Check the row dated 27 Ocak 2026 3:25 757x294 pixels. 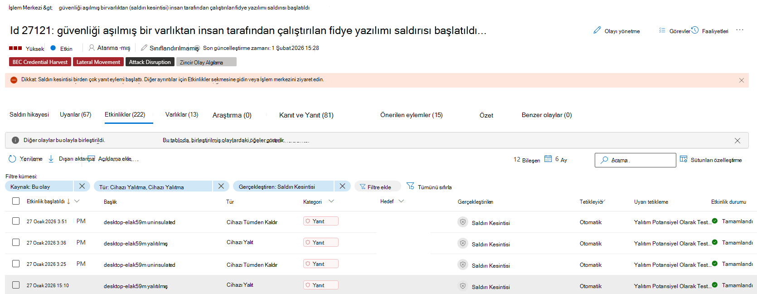[x=16, y=264]
